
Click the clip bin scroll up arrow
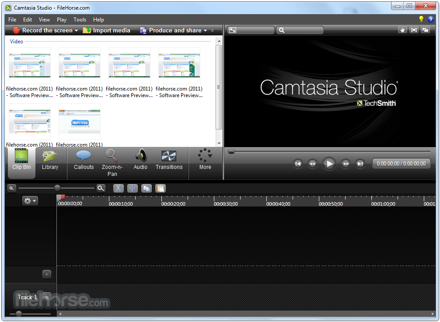219,41
